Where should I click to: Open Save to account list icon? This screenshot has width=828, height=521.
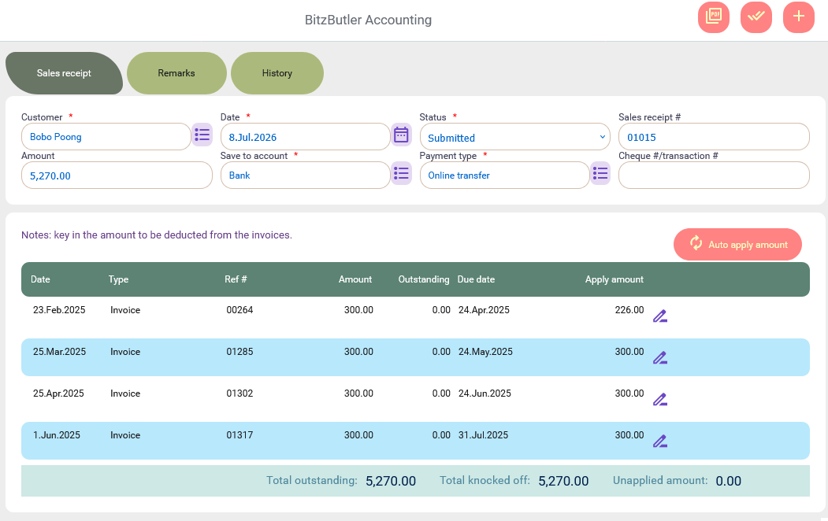401,173
